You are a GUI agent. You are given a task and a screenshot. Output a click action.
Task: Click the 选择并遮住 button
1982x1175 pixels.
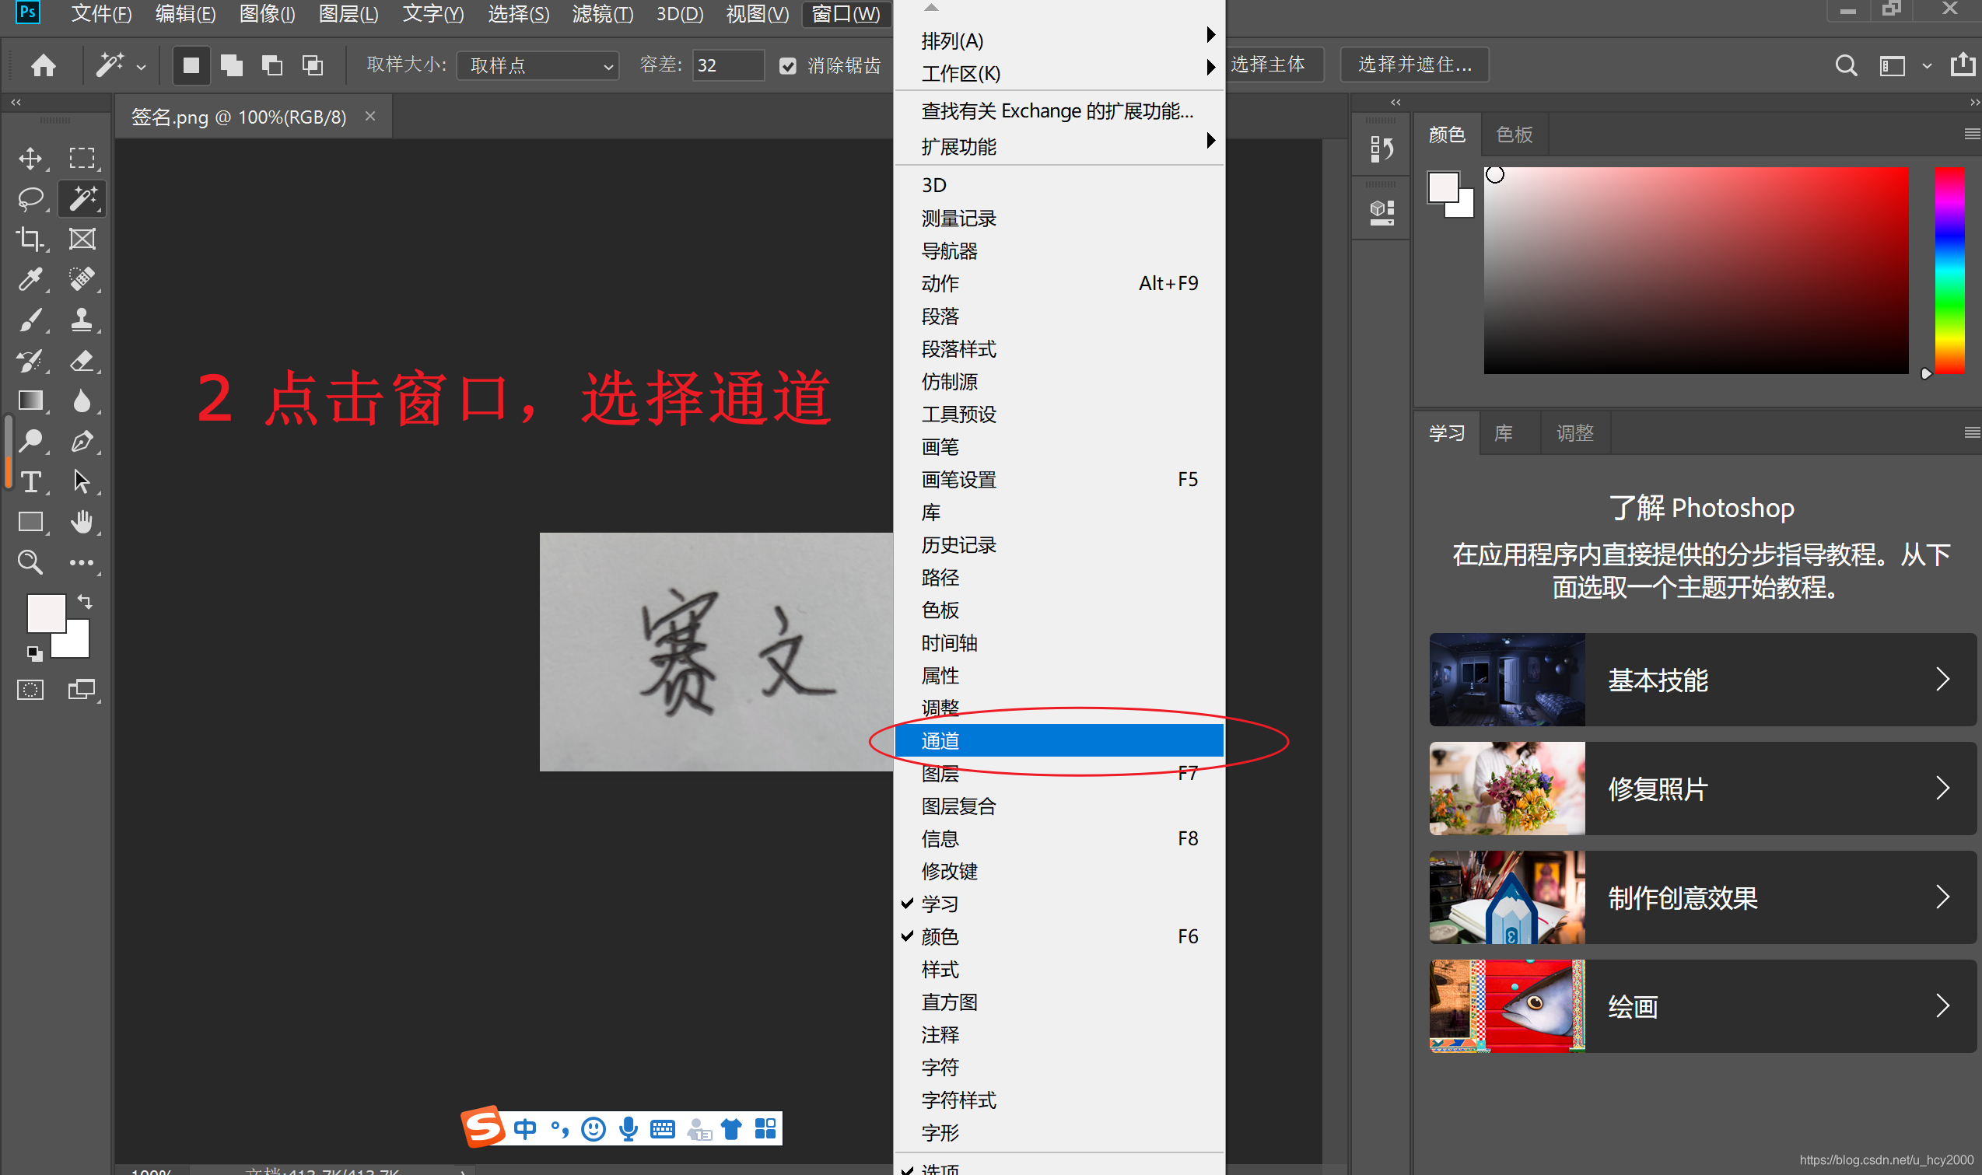coord(1414,64)
